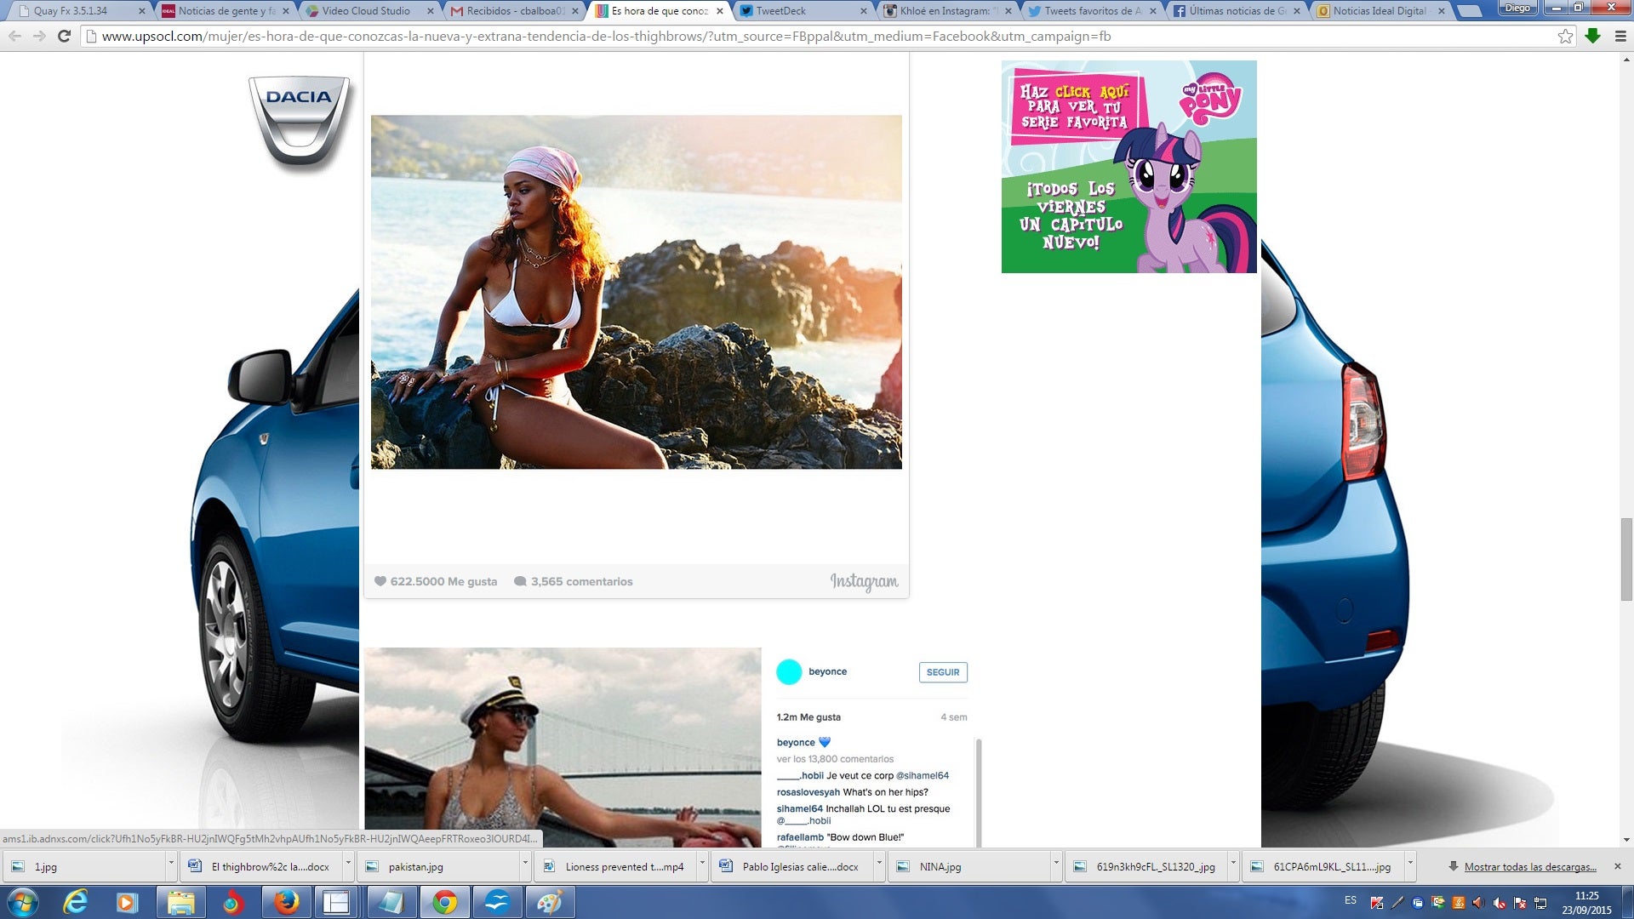1634x919 pixels.
Task: Switch to Video Cloud Studio tab
Action: click(366, 11)
